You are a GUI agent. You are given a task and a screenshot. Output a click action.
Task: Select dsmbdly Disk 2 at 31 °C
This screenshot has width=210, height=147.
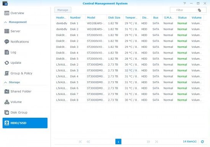tap(129, 29)
